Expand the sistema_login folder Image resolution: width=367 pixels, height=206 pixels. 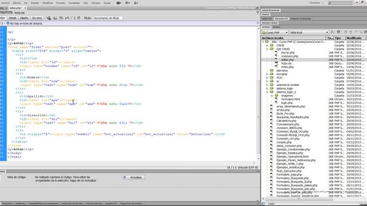point(267,89)
